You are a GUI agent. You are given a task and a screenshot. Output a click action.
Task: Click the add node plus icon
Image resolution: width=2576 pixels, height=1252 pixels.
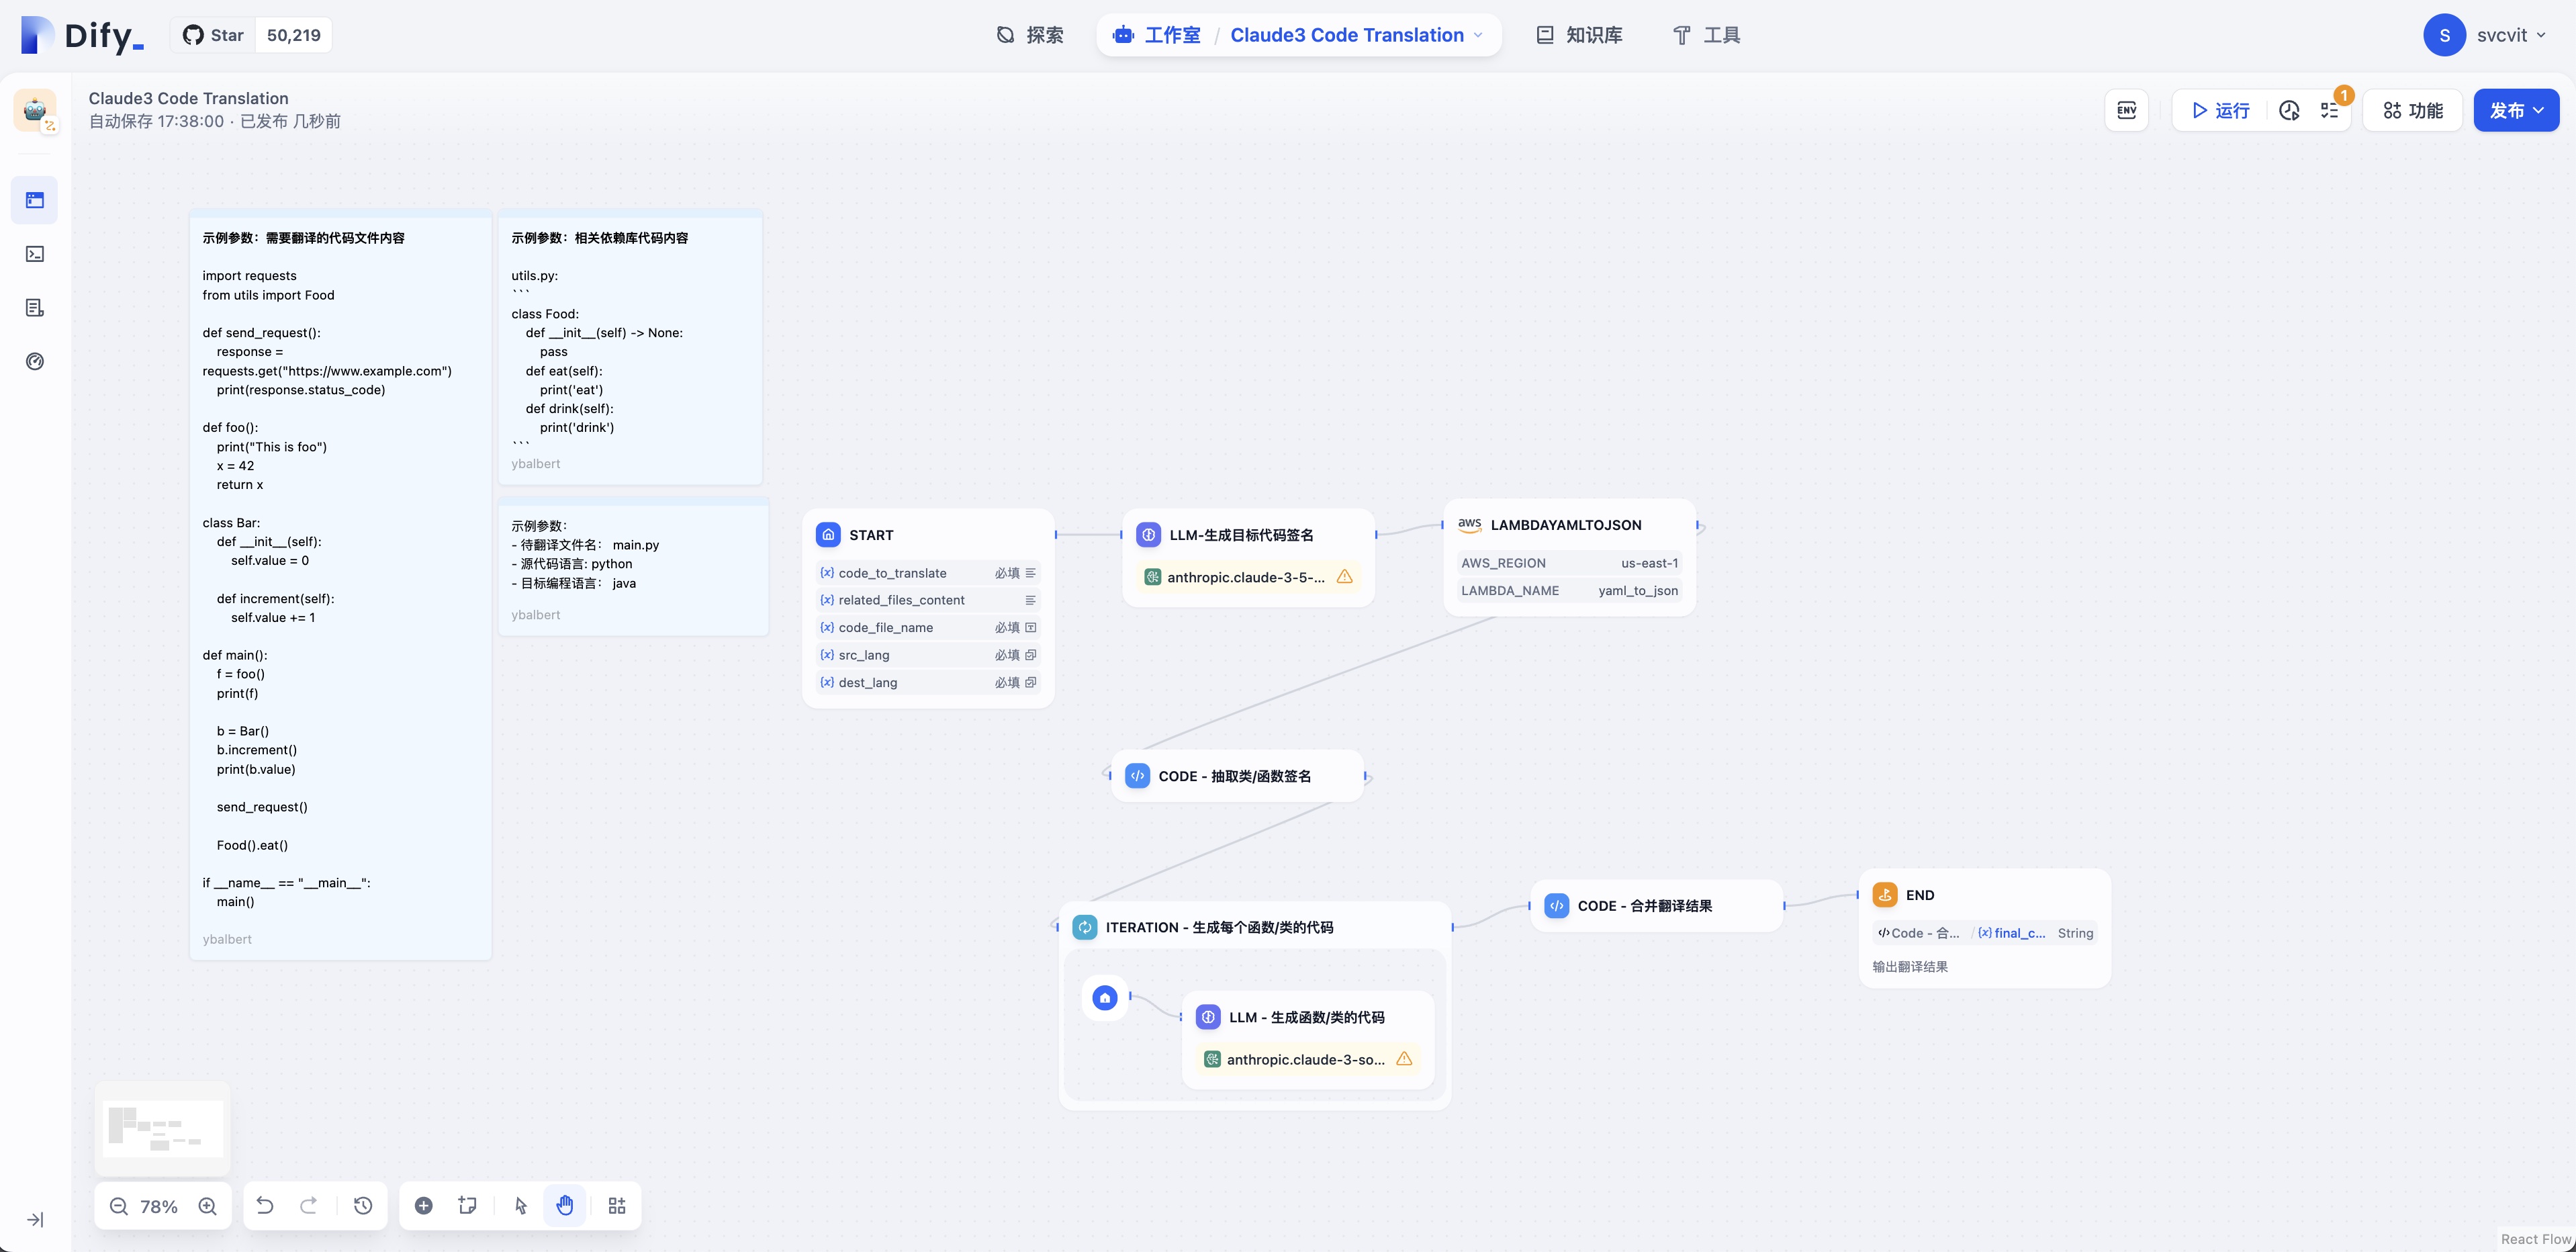[x=424, y=1206]
